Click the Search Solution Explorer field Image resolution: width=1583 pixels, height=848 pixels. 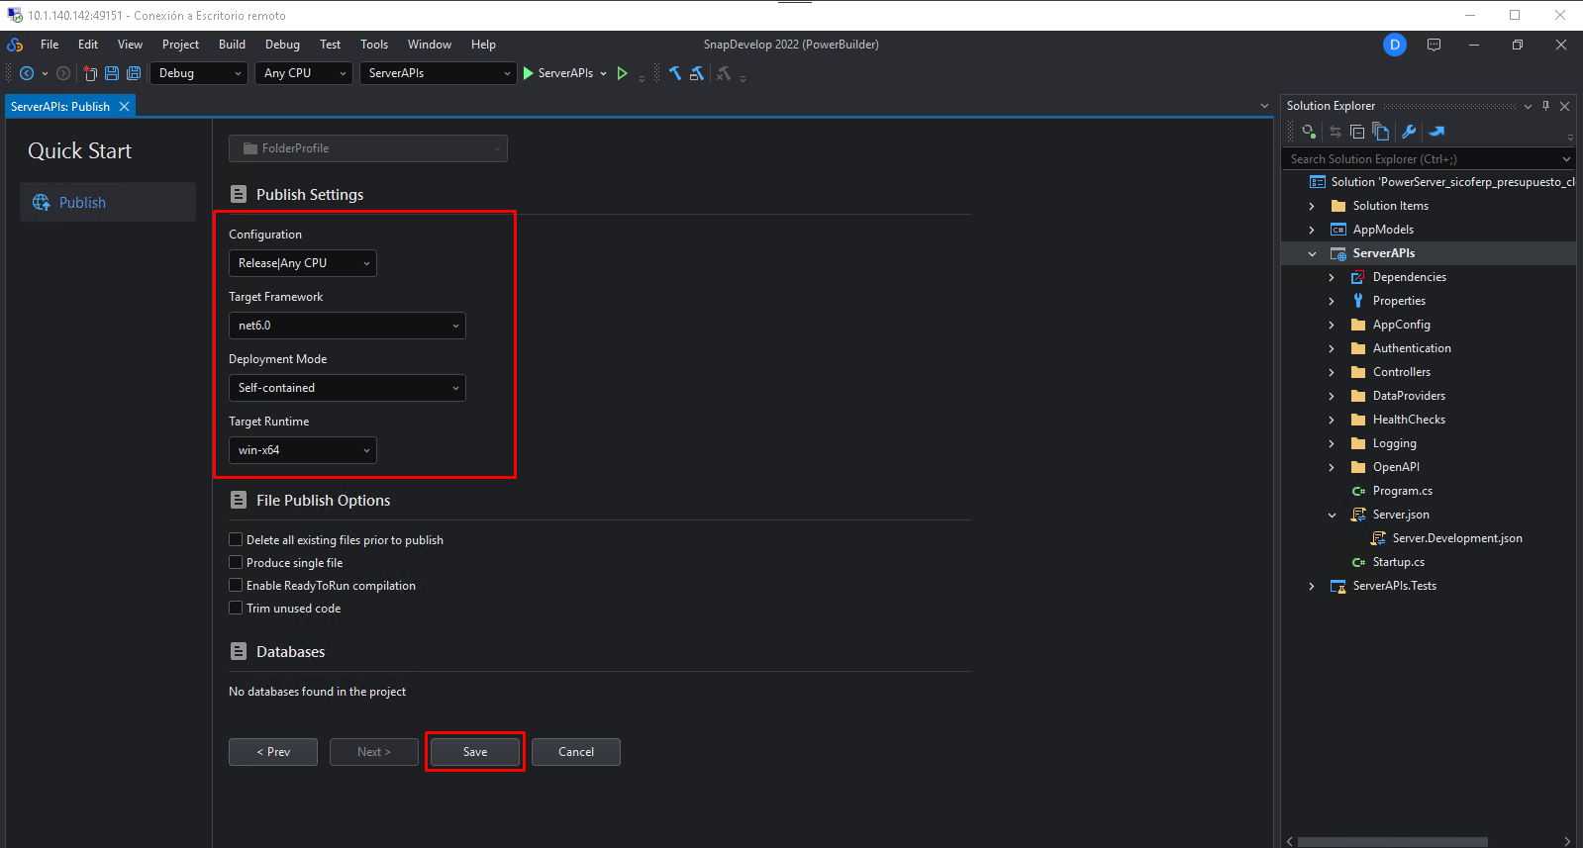1422,159
